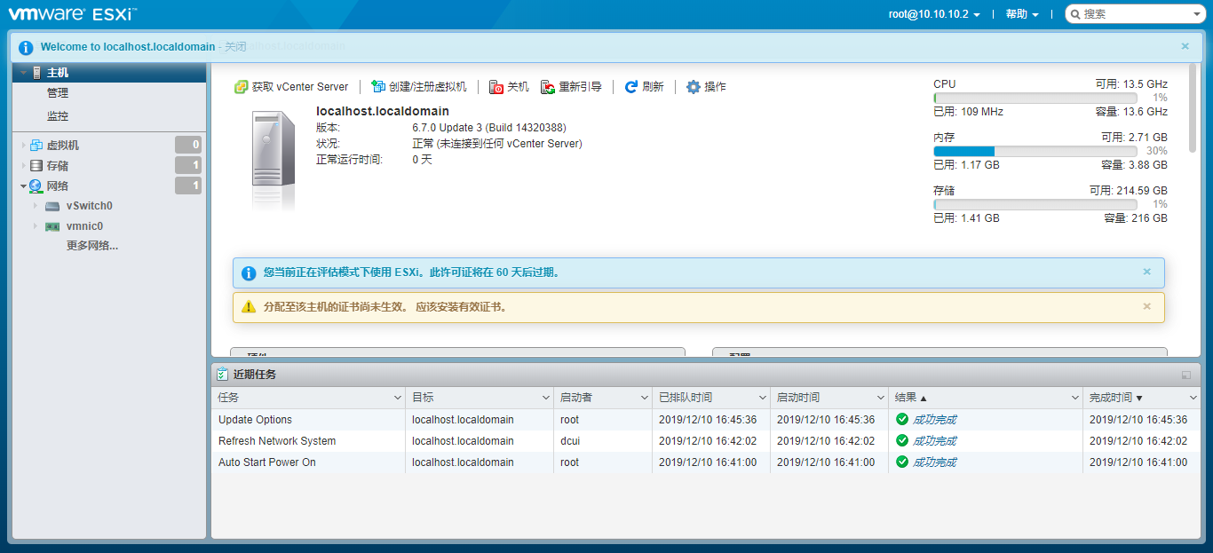This screenshot has width=1213, height=553.
Task: Collapse the 主机 tree node
Action: (x=24, y=73)
